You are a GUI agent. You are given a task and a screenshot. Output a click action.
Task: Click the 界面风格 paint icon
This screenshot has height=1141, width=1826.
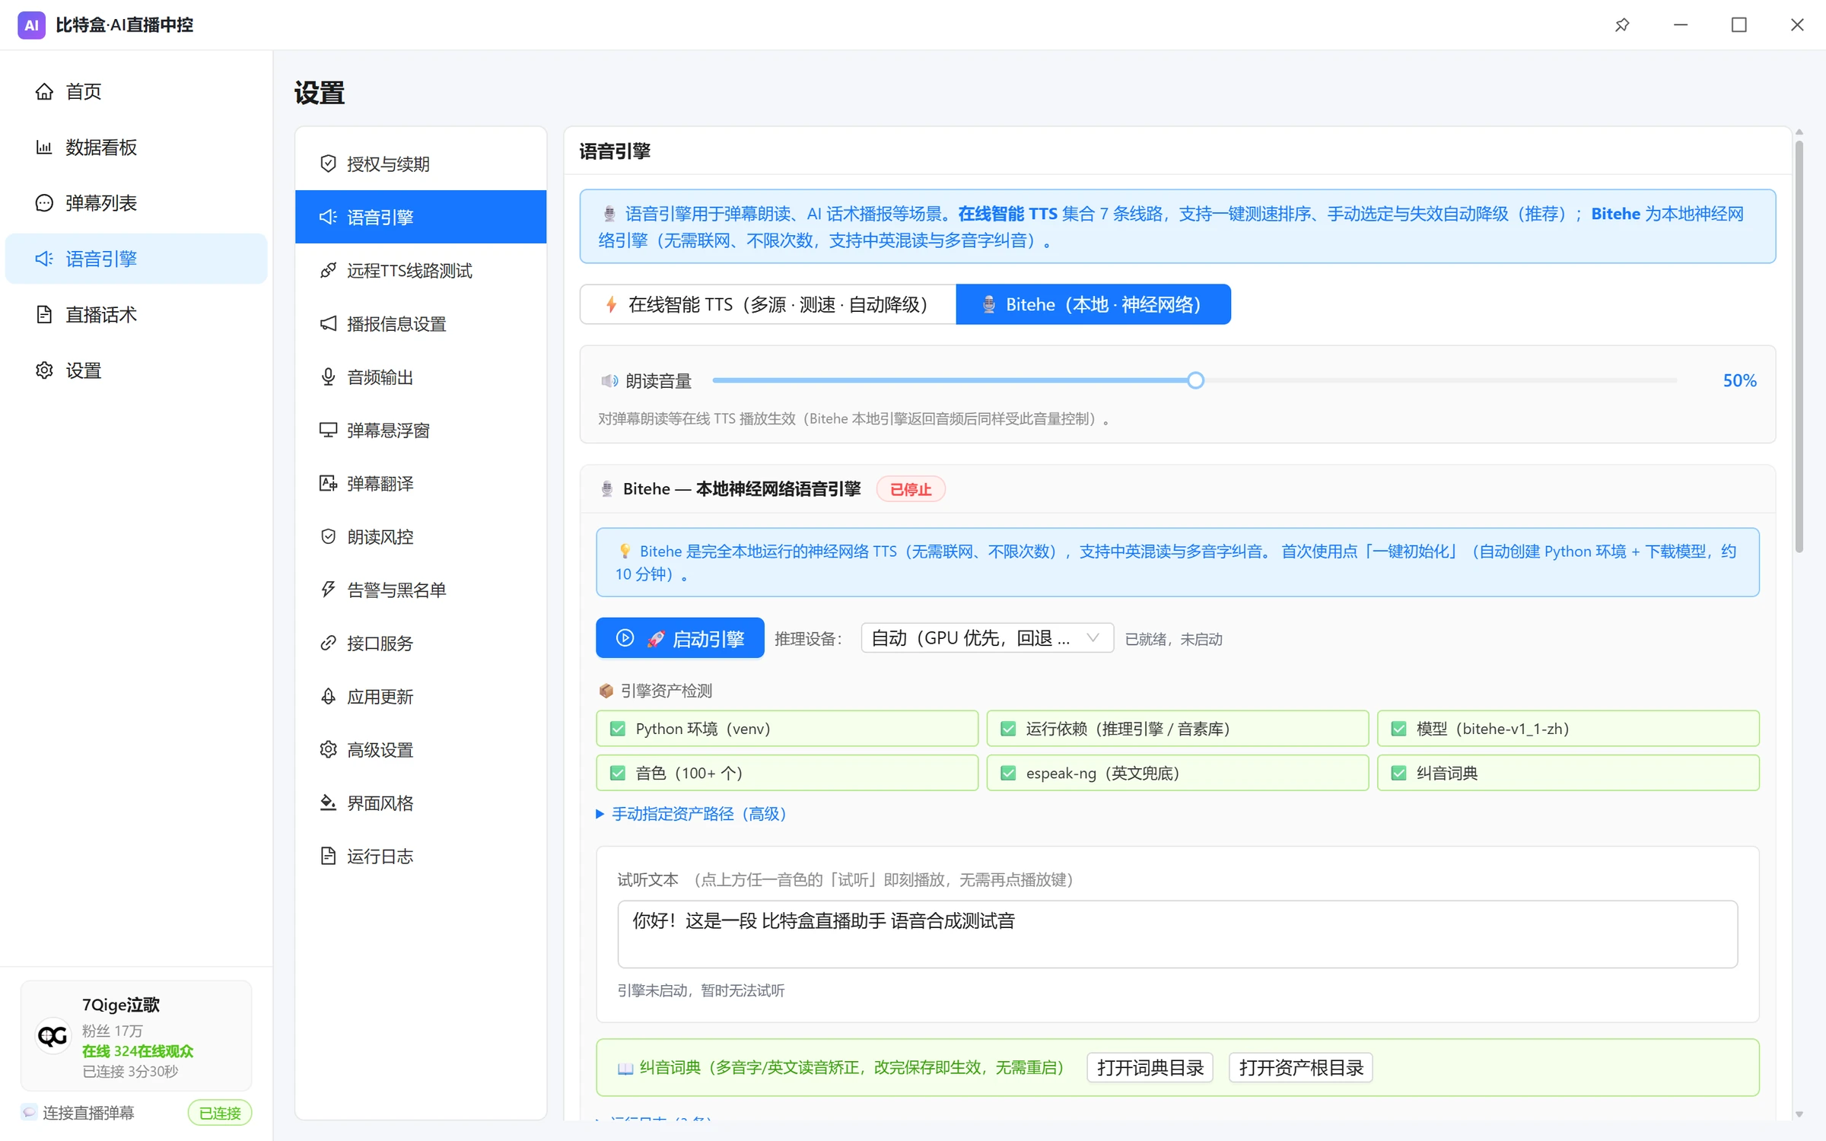[328, 803]
